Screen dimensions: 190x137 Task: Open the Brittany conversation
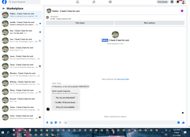[x=21, y=83]
